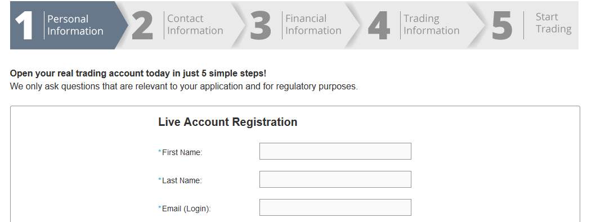Click the Last Name field label
Screen dimensions: 605x222
click(182, 181)
